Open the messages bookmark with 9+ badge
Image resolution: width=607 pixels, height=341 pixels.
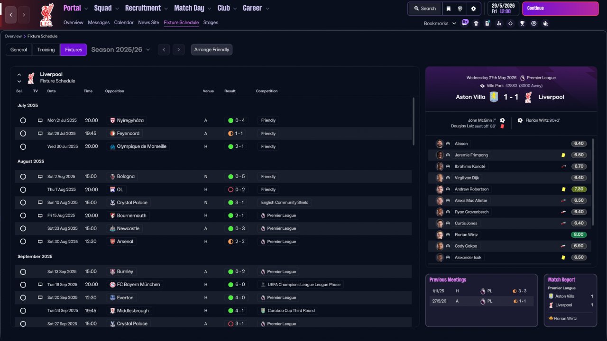(x=465, y=22)
